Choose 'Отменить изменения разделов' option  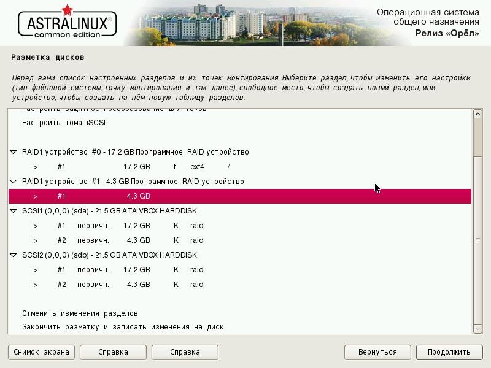coord(80,313)
